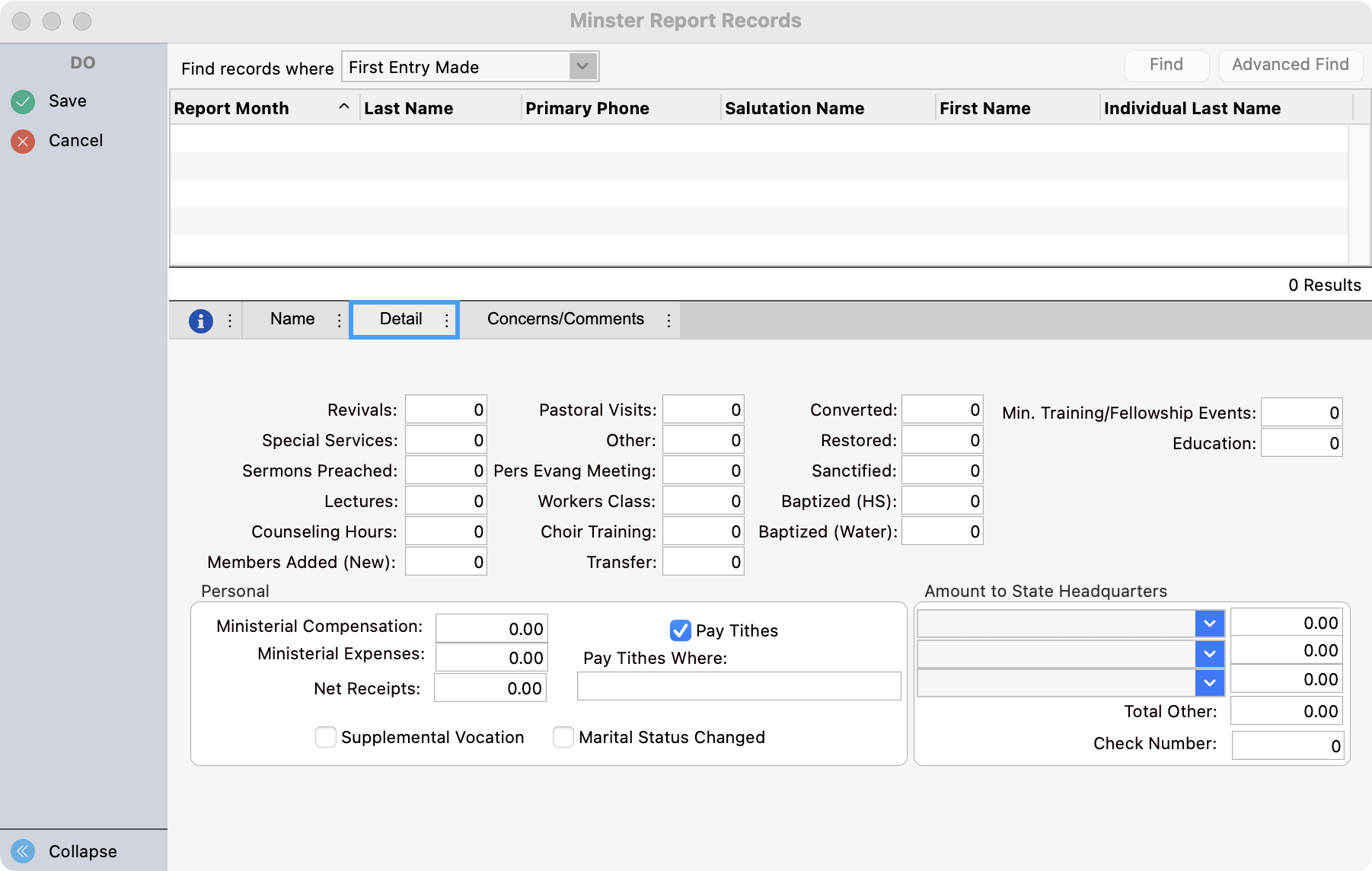Viewport: 1372px width, 871px height.
Task: Switch to the Concerns/Comments tab
Action: click(x=565, y=319)
